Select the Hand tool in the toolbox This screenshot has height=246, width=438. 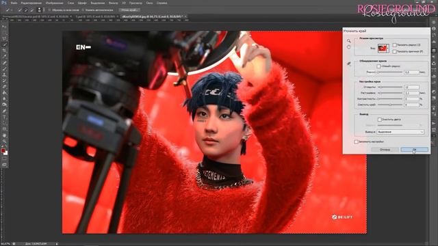tap(4, 135)
